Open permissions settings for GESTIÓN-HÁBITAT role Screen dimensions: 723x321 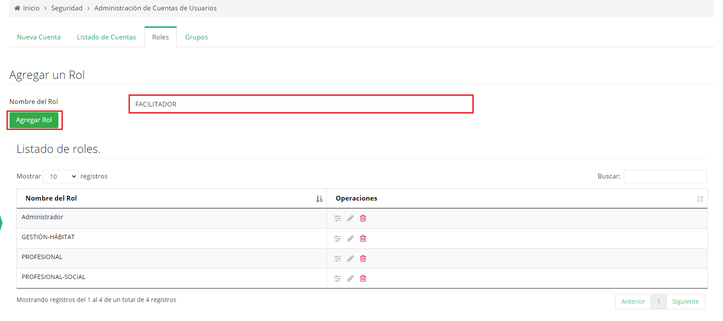click(x=338, y=239)
